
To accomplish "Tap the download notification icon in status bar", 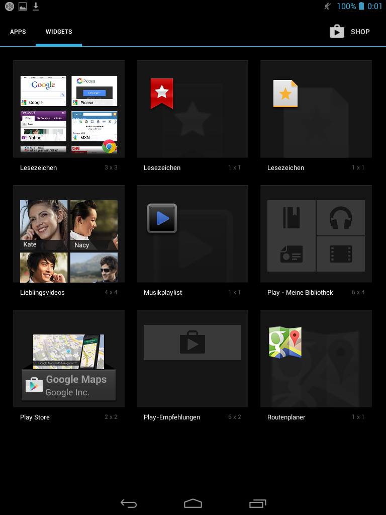I will click(36, 7).
